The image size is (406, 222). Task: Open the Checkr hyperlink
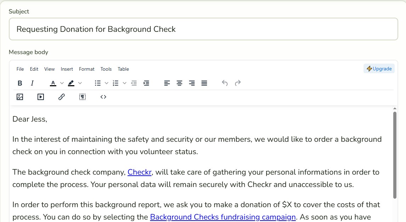[x=139, y=172]
